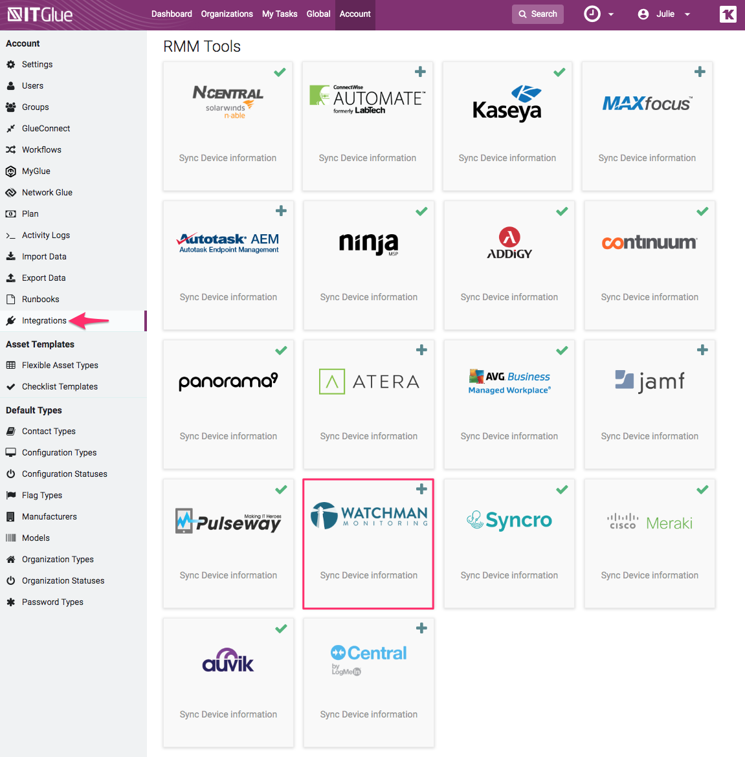The width and height of the screenshot is (745, 757).
Task: Click the Workflows shuffle icon
Action: point(10,149)
